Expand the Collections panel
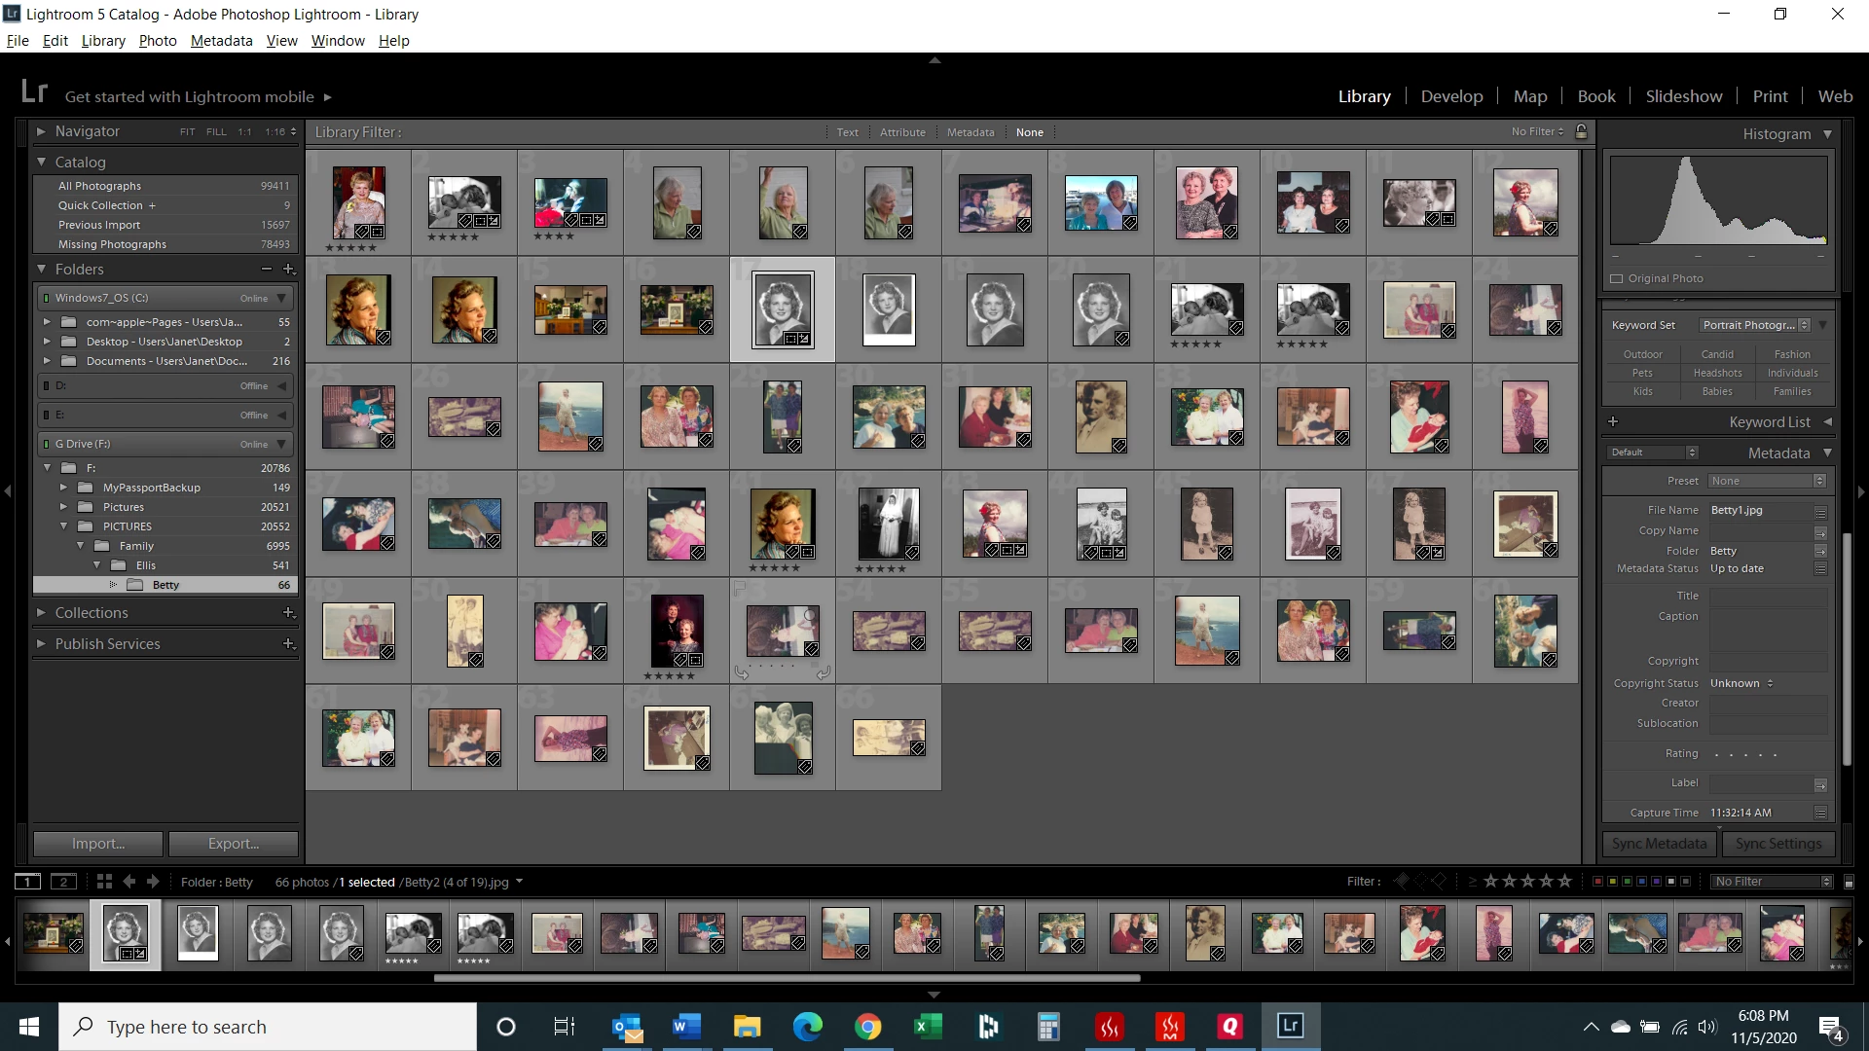This screenshot has height=1051, width=1869. point(41,612)
